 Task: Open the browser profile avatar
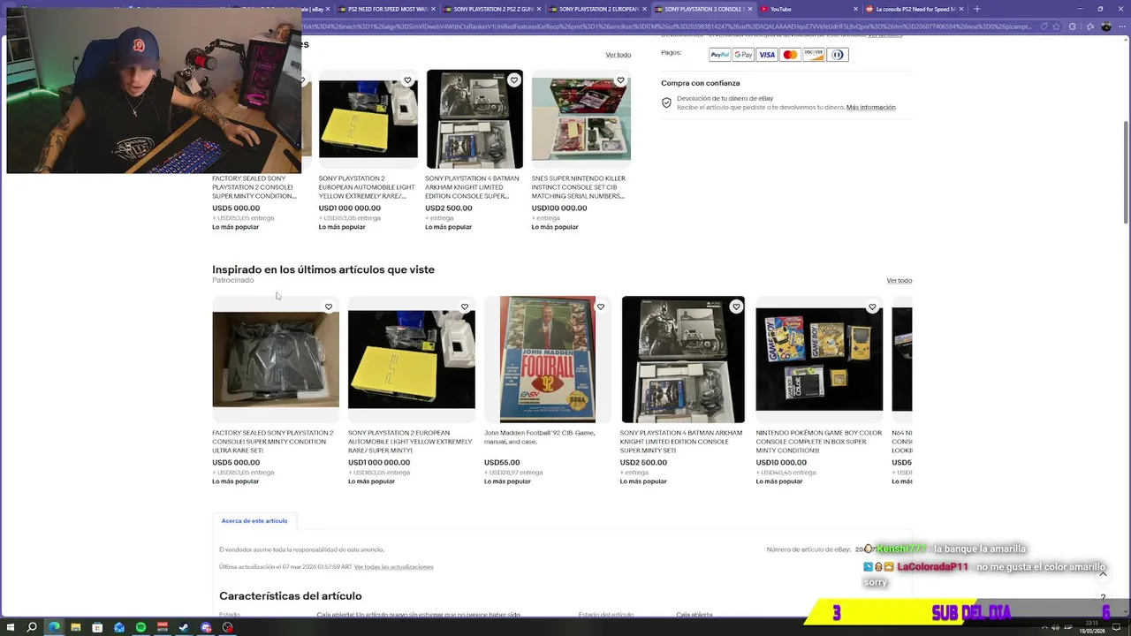click(1106, 26)
